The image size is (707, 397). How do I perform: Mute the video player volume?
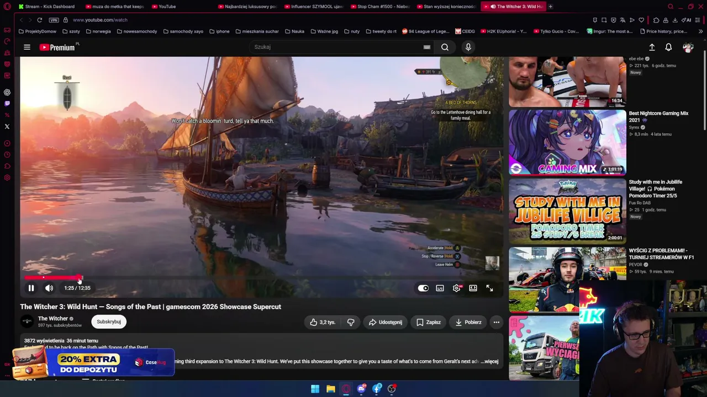tap(49, 288)
